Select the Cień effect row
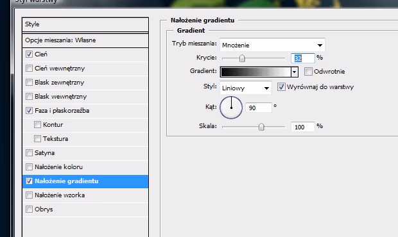398x237 pixels. [85, 54]
